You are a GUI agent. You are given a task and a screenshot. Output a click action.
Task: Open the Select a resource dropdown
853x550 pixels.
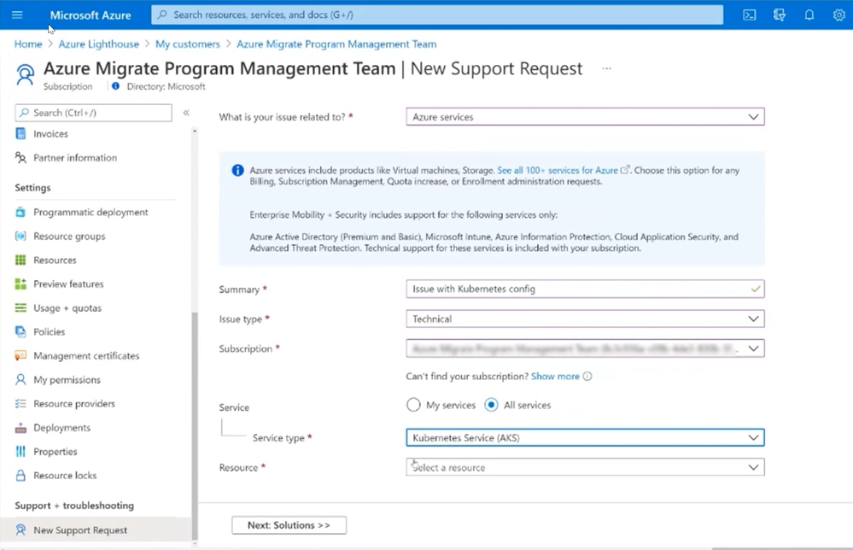pos(585,467)
